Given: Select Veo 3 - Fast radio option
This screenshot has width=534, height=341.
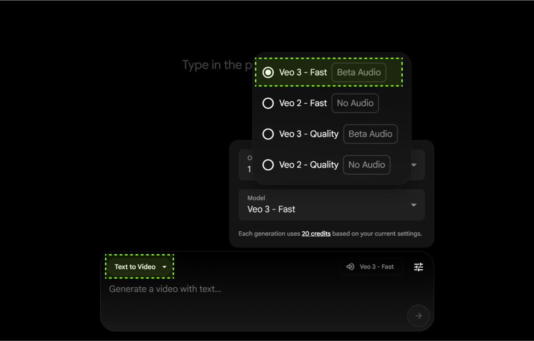Looking at the screenshot, I should 268,72.
